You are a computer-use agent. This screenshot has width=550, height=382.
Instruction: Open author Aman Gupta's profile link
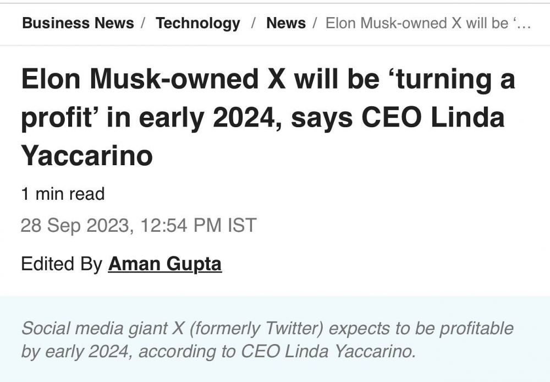[165, 264]
